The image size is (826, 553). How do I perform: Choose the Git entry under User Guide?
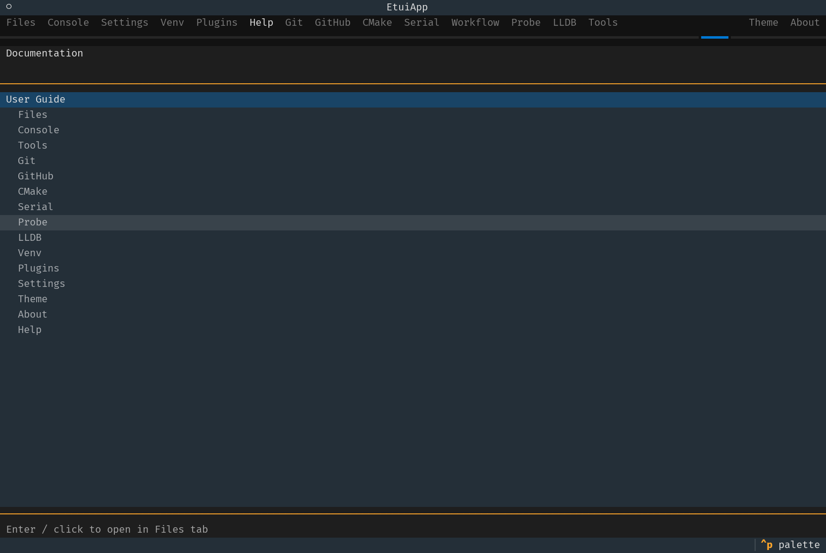pos(413,161)
